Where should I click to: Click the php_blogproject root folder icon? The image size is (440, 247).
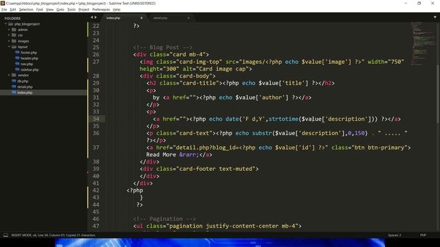click(11, 24)
